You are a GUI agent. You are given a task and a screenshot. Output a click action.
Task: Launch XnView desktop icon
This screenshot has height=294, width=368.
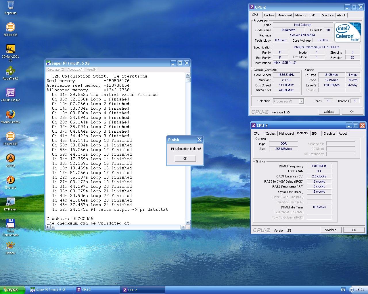click(x=10, y=248)
